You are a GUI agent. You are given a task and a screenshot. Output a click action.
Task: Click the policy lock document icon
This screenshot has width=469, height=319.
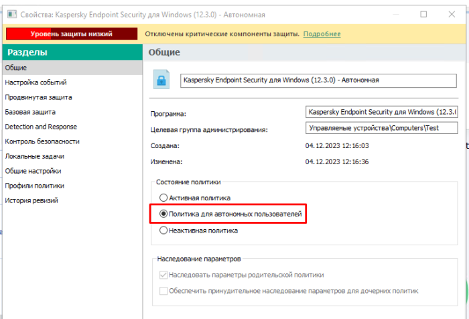[161, 80]
